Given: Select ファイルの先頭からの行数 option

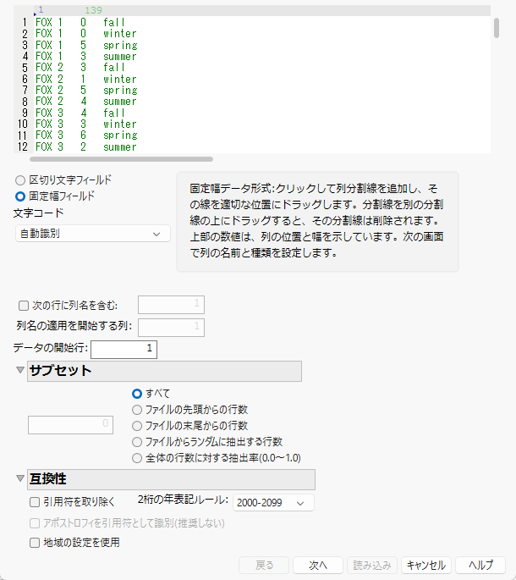Looking at the screenshot, I should point(137,410).
